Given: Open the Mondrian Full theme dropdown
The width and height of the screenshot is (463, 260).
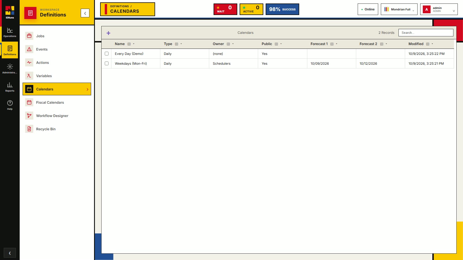Looking at the screenshot, I should tap(399, 9).
